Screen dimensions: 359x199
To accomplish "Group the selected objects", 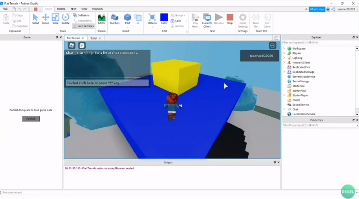I will (x=177, y=15).
